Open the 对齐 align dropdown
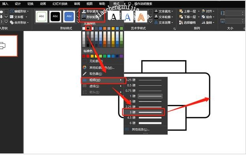 [x=208, y=11]
